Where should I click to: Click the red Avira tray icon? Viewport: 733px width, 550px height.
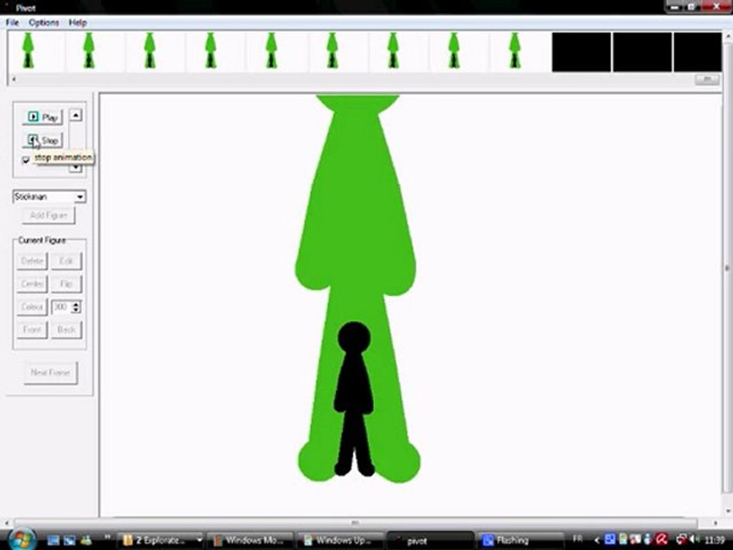click(x=661, y=540)
